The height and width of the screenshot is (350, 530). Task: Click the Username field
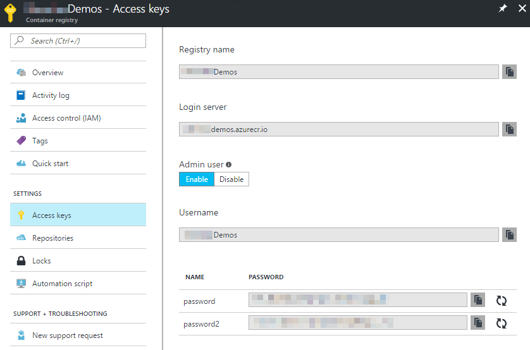339,234
